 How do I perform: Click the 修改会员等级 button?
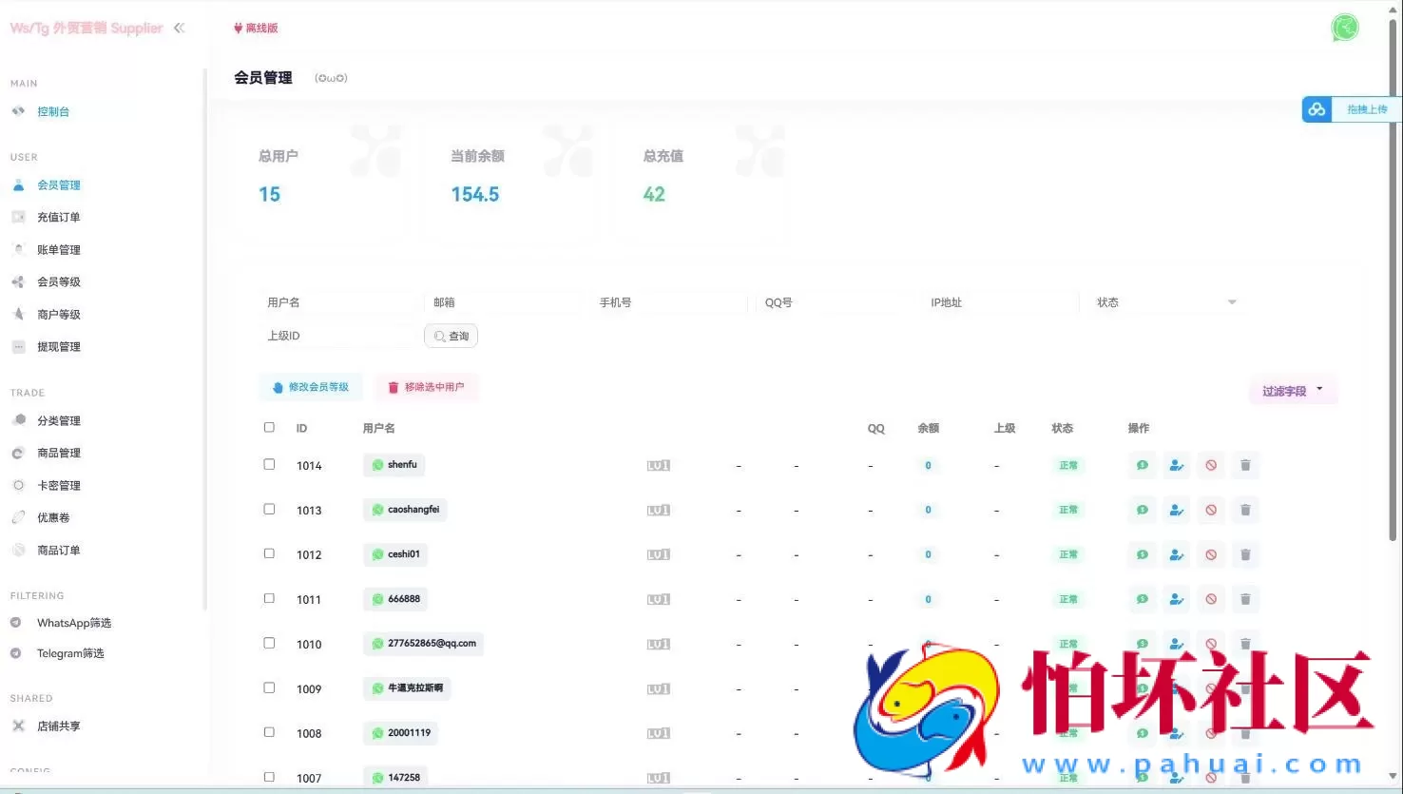click(x=311, y=387)
